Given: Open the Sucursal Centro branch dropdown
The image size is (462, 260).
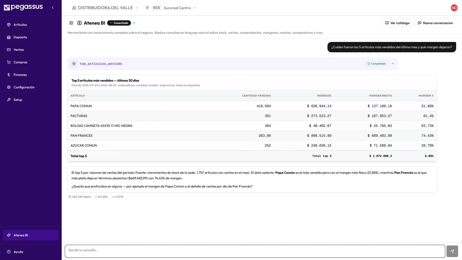Looking at the screenshot, I should tap(180, 8).
